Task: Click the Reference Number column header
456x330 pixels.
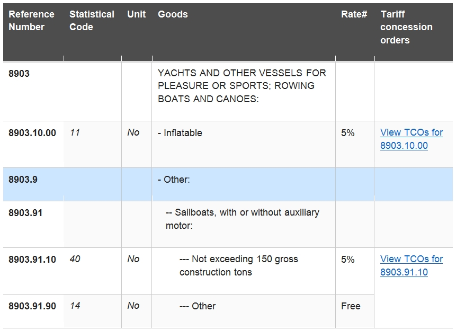Action: tap(31, 21)
